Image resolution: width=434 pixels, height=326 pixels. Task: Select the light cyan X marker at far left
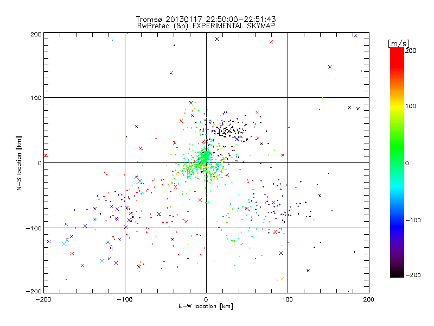pyautogui.click(x=64, y=244)
